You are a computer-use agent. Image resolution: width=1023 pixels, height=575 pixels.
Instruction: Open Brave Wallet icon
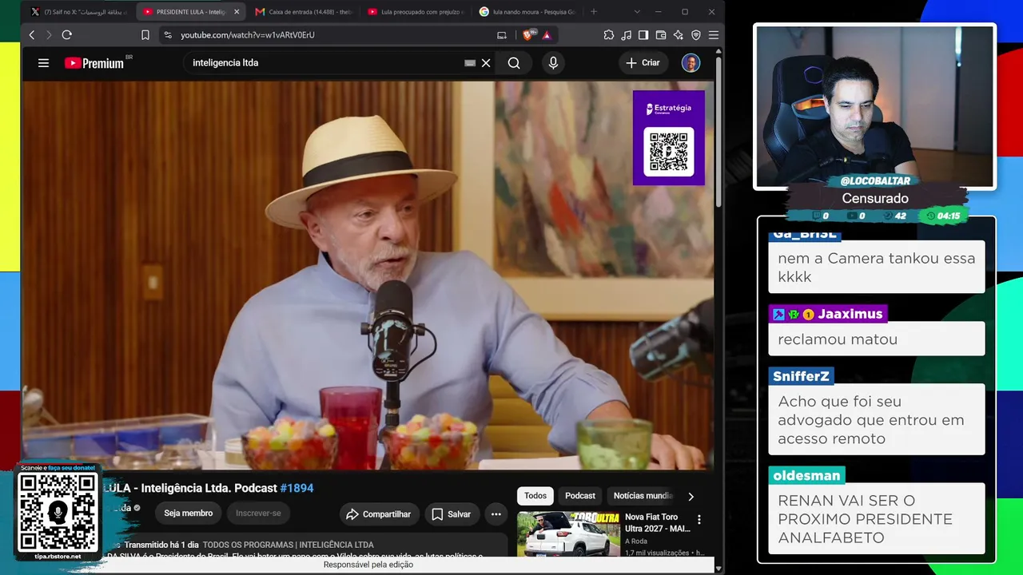pyautogui.click(x=661, y=35)
